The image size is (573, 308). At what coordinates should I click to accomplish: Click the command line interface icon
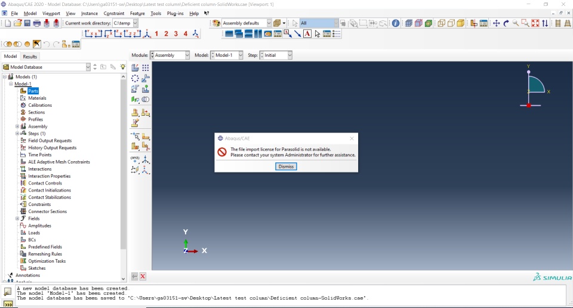click(x=7, y=304)
